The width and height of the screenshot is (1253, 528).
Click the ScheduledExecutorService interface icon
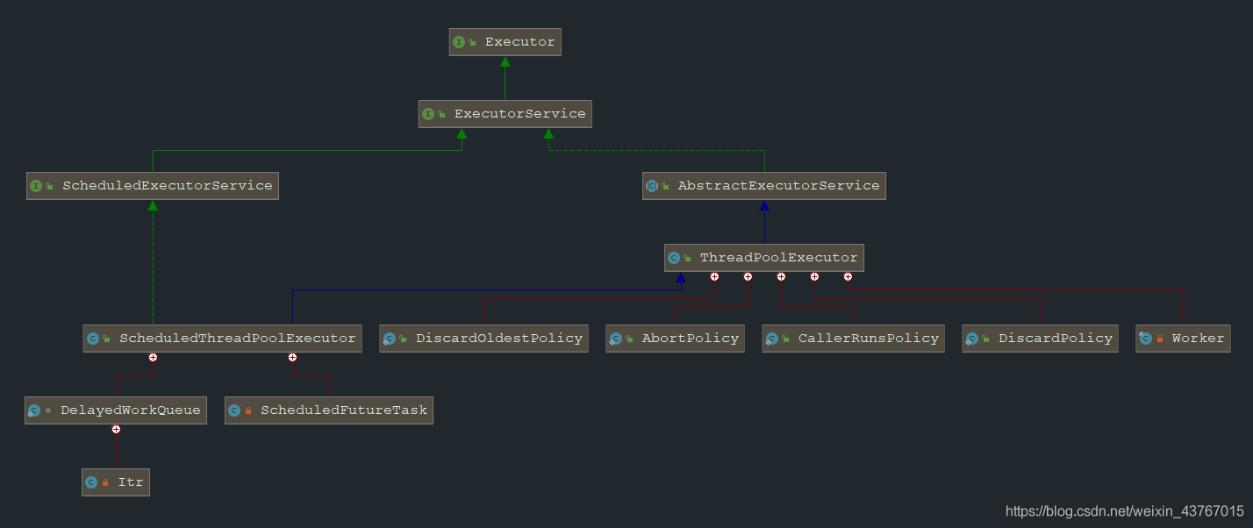click(36, 186)
